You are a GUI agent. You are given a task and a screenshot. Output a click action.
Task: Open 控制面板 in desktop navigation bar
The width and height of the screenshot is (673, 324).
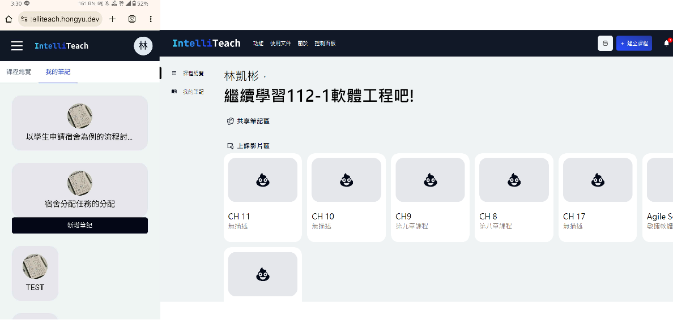(325, 44)
